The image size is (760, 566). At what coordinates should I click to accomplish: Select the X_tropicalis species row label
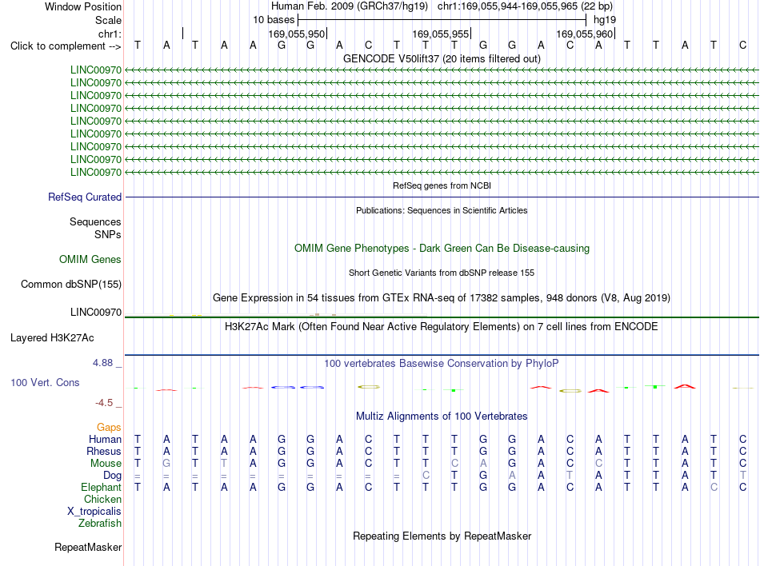pos(94,512)
